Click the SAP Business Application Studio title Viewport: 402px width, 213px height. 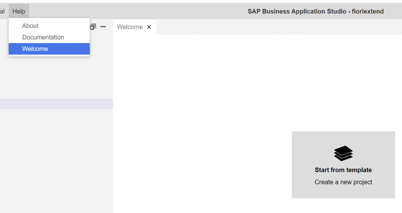coord(316,11)
